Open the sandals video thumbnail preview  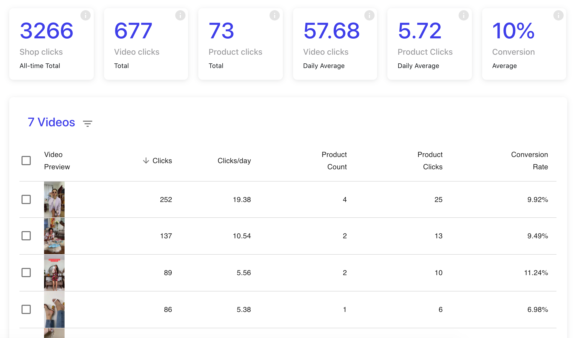[x=54, y=309]
